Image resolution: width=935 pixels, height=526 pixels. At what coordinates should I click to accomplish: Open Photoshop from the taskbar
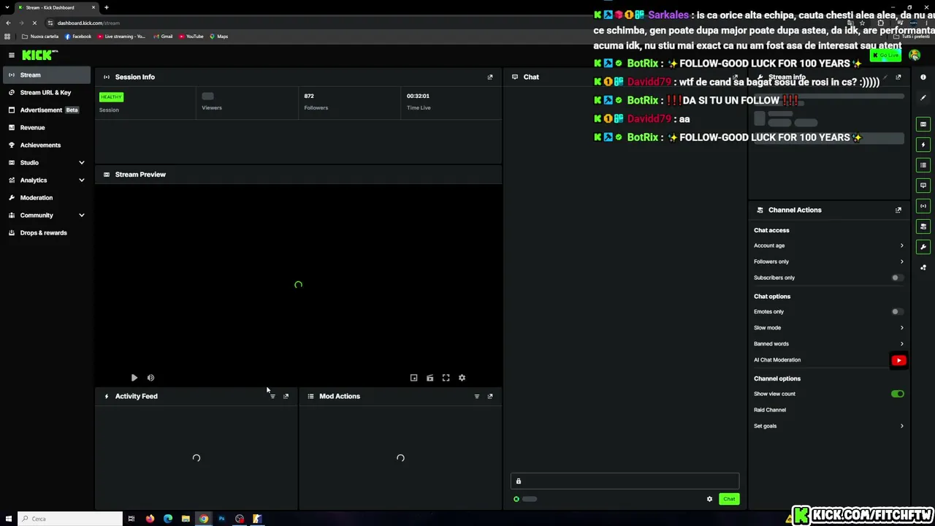pyautogui.click(x=221, y=519)
